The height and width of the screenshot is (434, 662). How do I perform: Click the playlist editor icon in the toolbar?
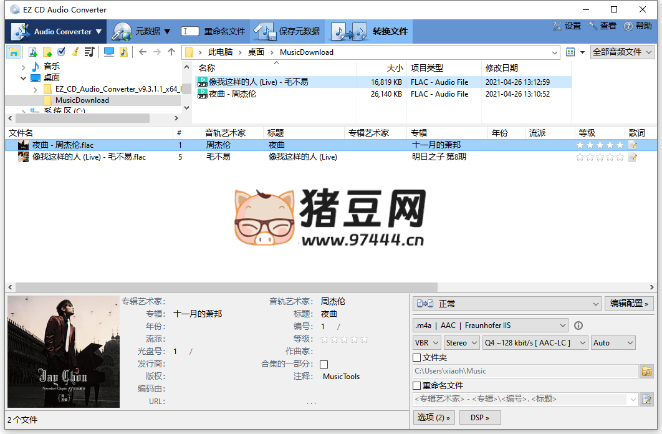[x=89, y=52]
